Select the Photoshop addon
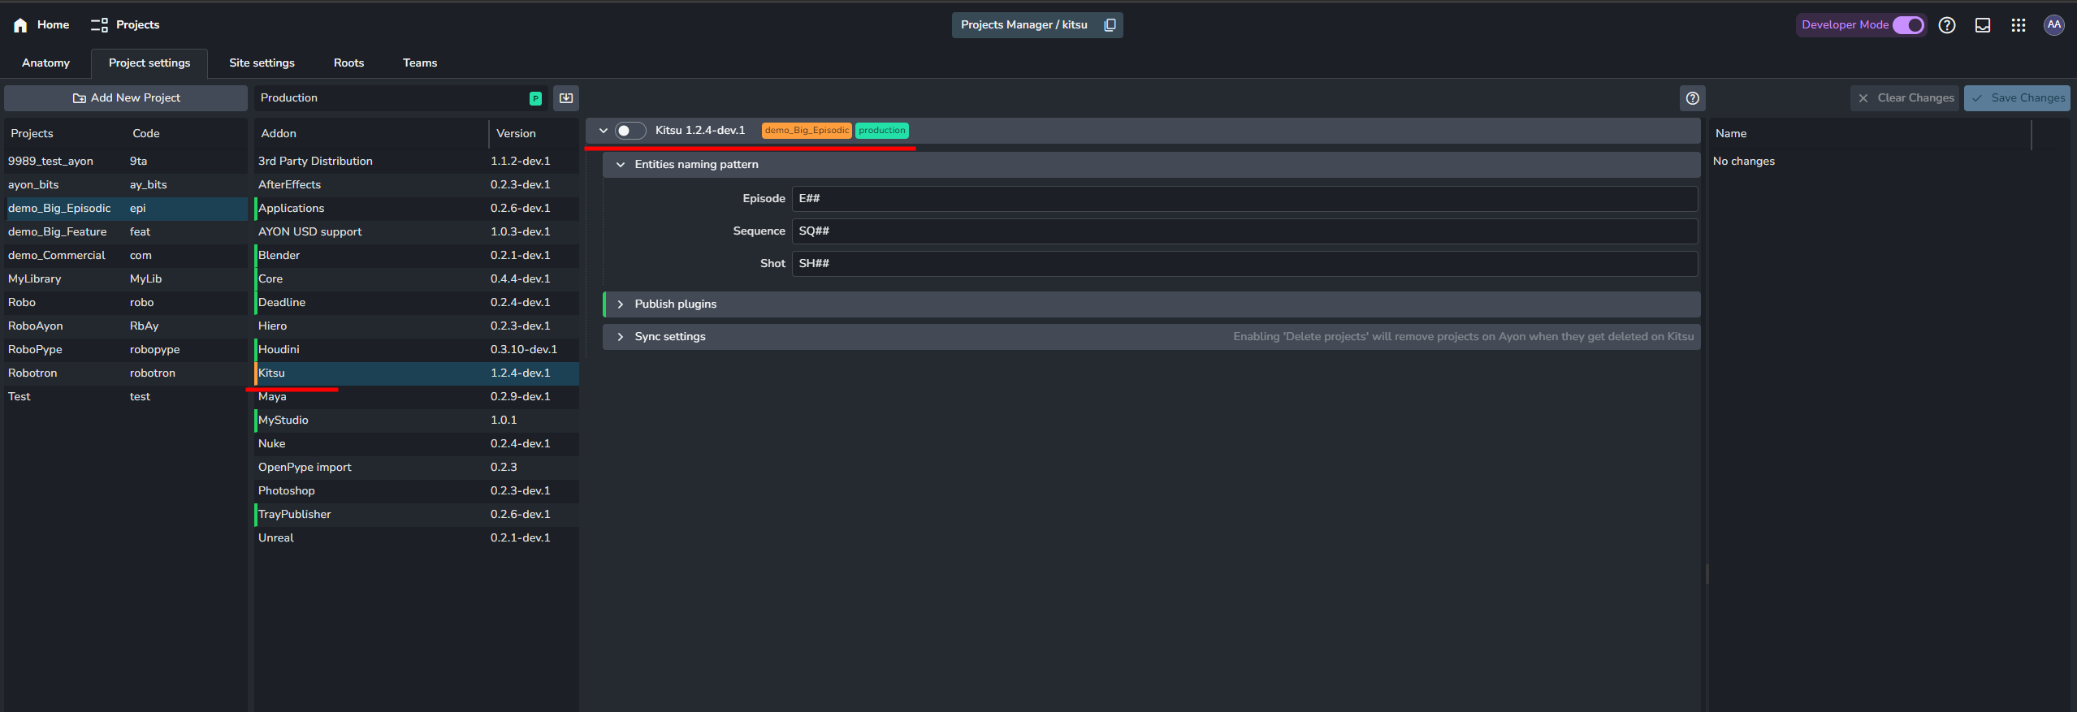This screenshot has height=712, width=2077. [x=417, y=491]
